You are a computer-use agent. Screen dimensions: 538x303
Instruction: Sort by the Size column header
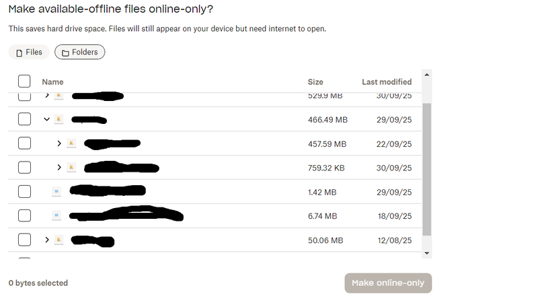click(x=315, y=81)
